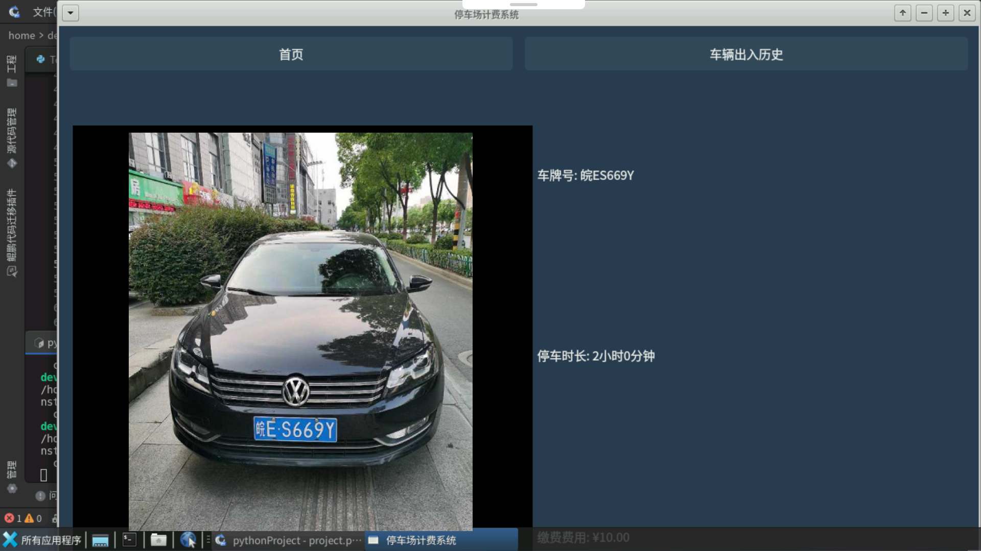Open IDE settings via the gear icon
This screenshot has width=981, height=551.
click(12, 488)
